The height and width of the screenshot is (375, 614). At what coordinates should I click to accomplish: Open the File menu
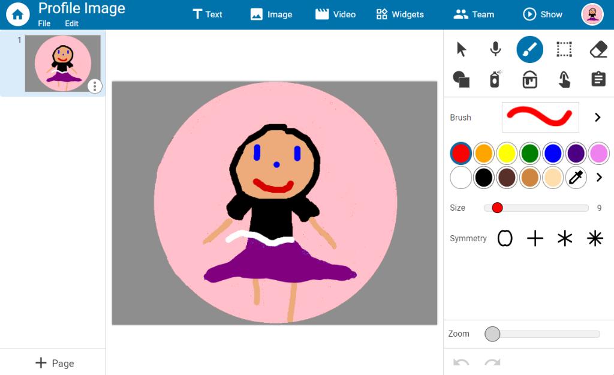(45, 23)
